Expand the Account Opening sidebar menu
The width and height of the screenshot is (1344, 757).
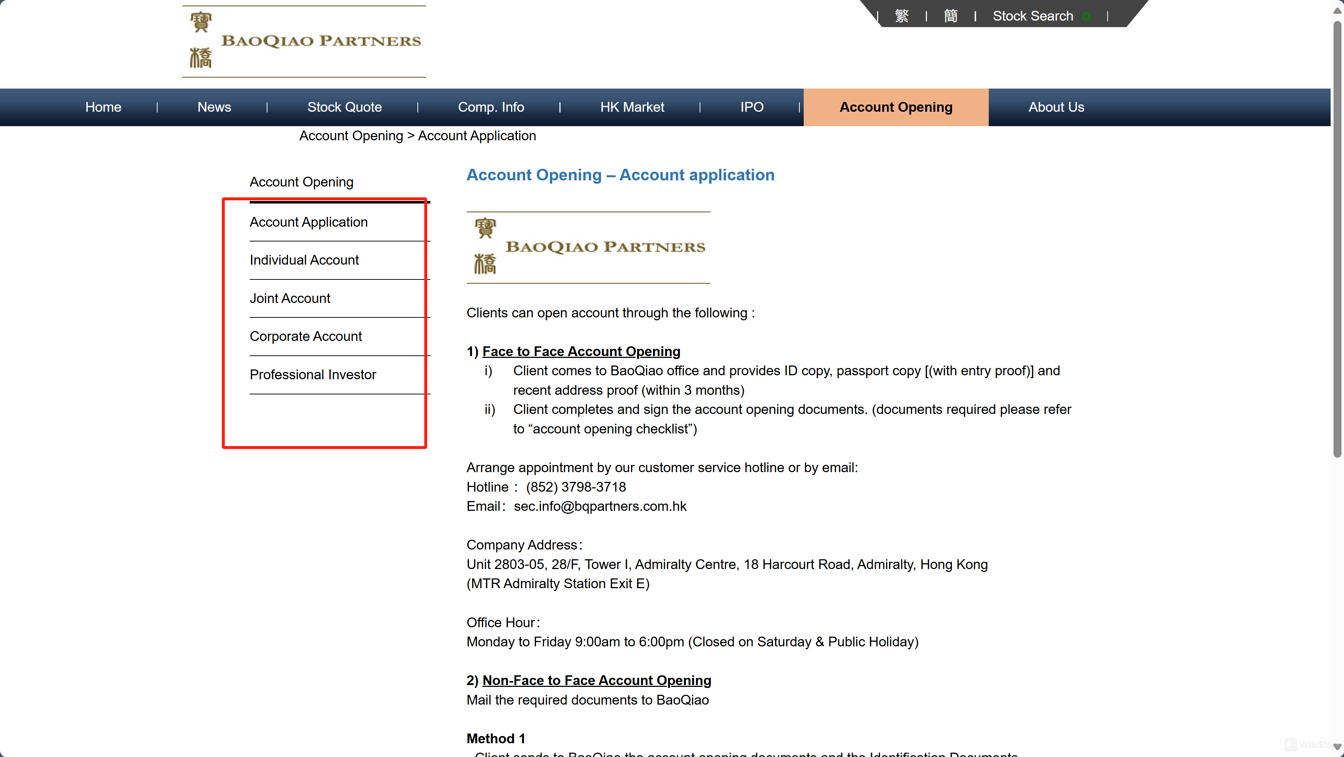[x=302, y=182]
